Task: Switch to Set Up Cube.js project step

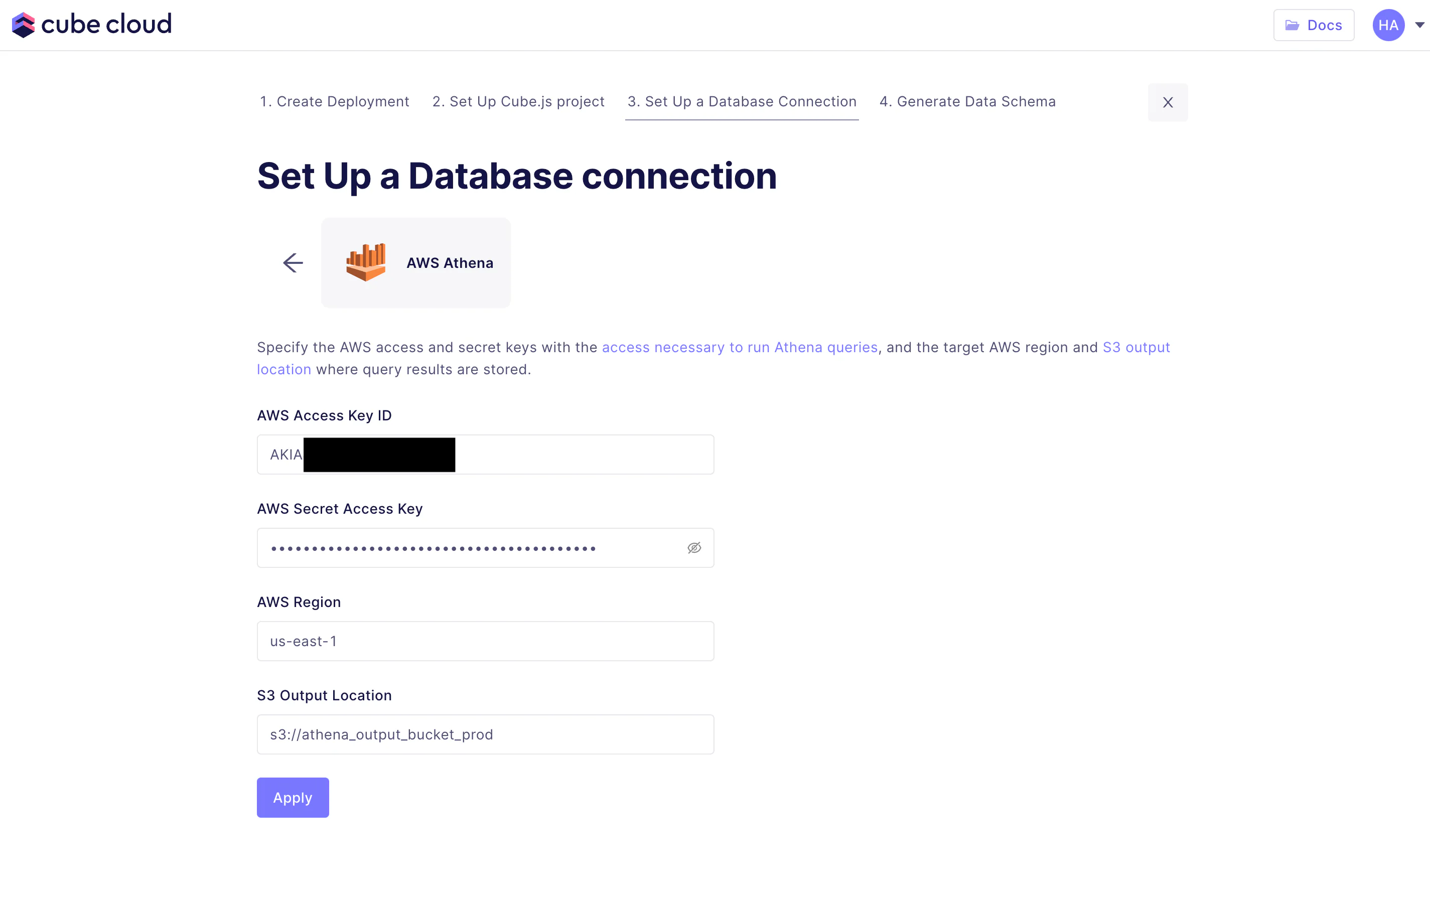Action: coord(518,101)
